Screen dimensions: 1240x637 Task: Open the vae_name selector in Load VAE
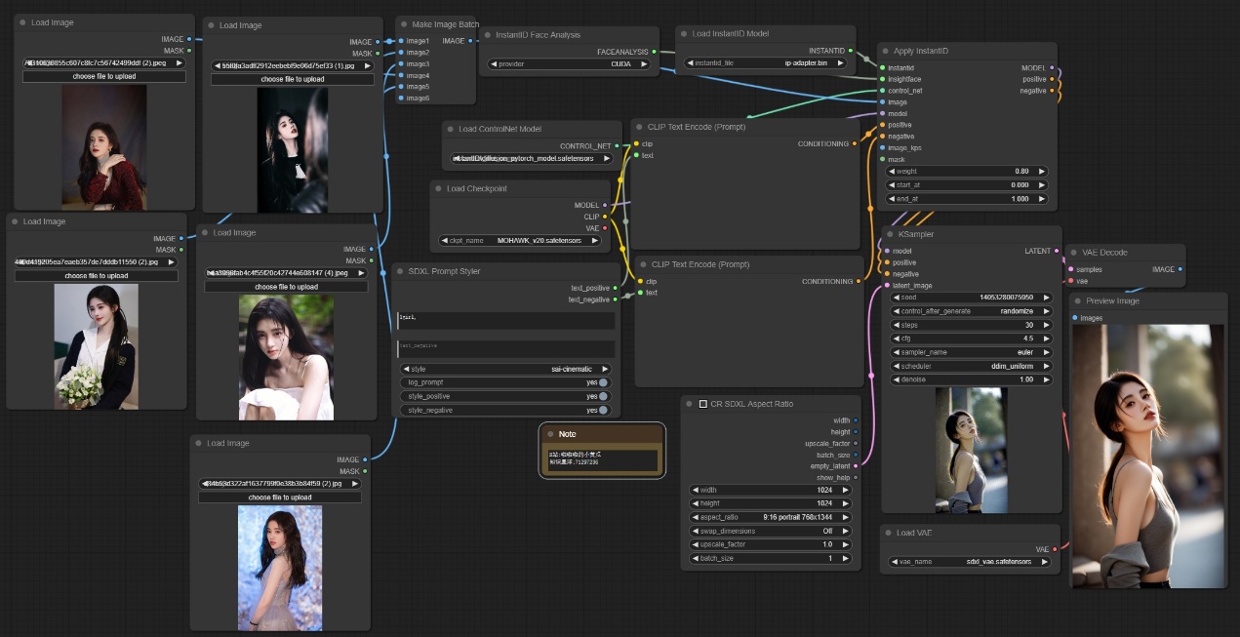click(970, 562)
